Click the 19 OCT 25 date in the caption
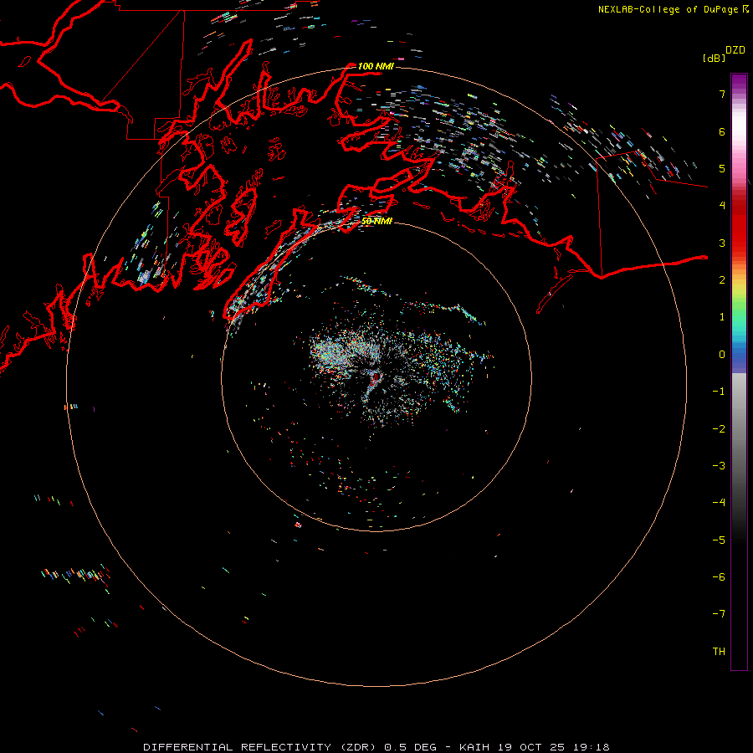Image resolution: width=753 pixels, height=753 pixels. click(532, 747)
